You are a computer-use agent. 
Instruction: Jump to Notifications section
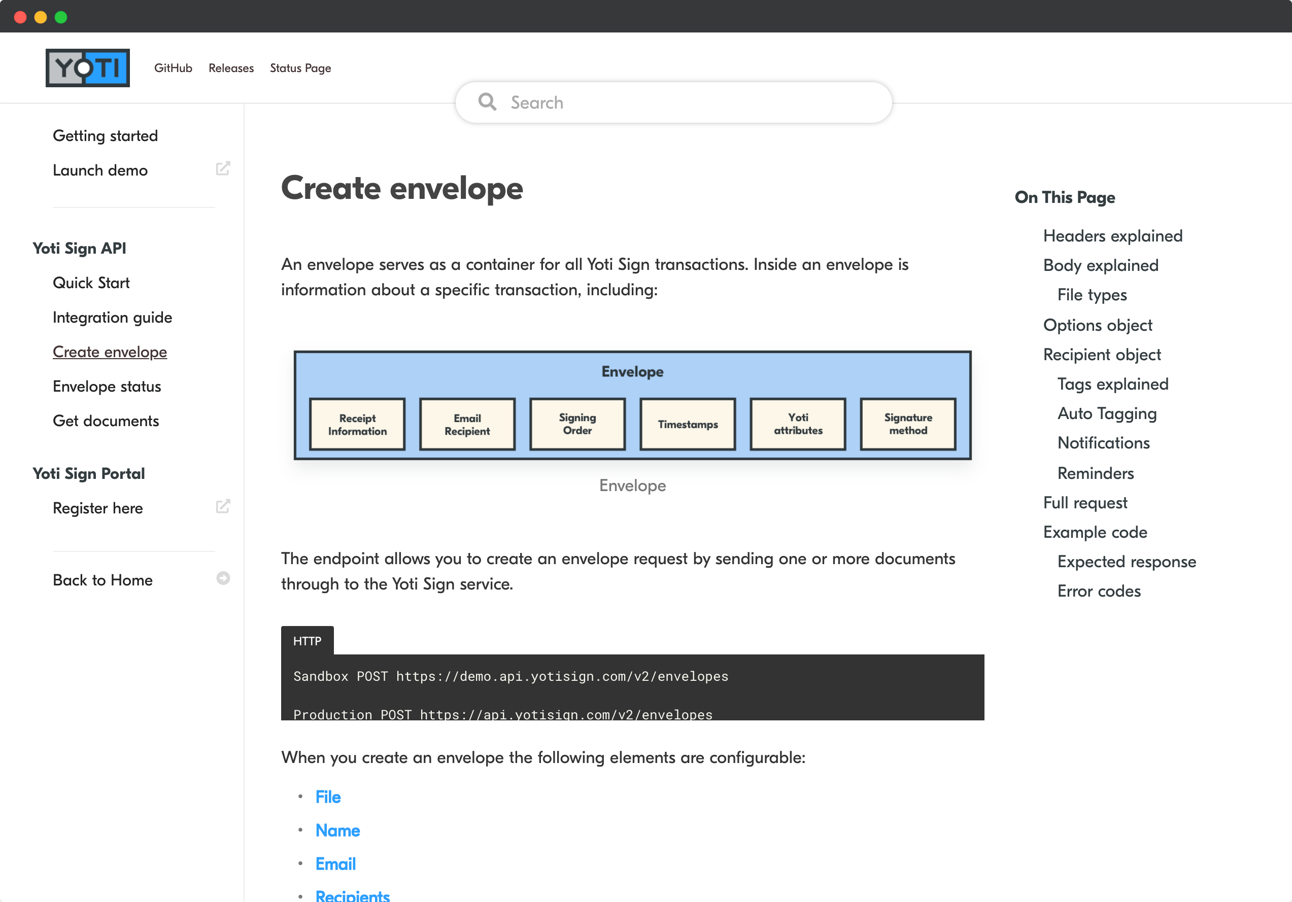coord(1104,443)
